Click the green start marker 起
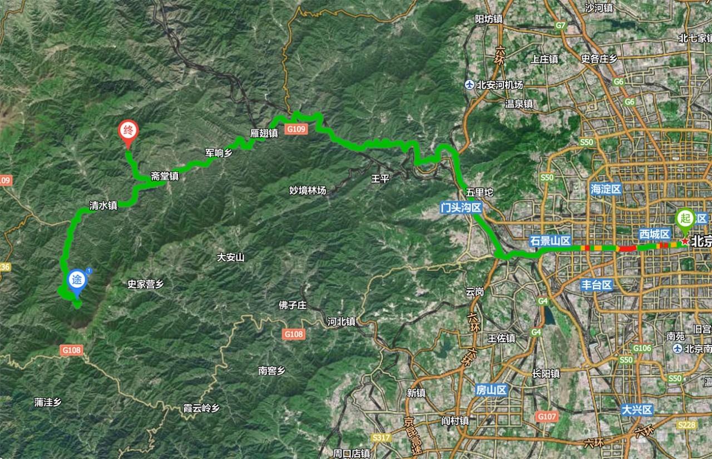This screenshot has width=712, height=459. click(x=685, y=221)
